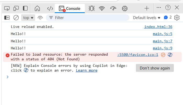
Task: Expand the top JavaScript context dropdown
Action: click(x=28, y=18)
